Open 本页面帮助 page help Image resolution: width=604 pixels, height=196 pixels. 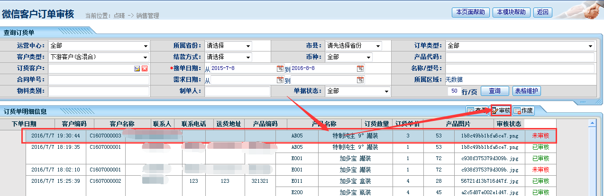tap(470, 12)
